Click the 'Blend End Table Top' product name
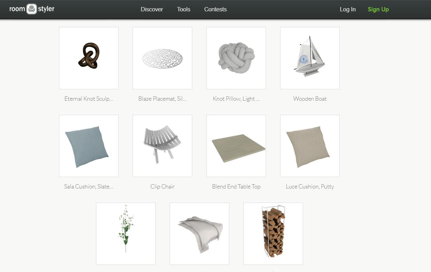The image size is (431, 272). 236,187
